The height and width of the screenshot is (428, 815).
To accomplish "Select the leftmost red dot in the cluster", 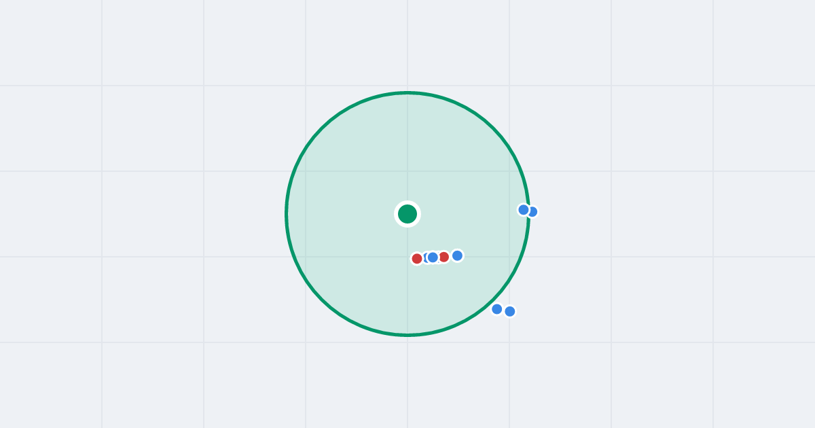I will tap(417, 259).
